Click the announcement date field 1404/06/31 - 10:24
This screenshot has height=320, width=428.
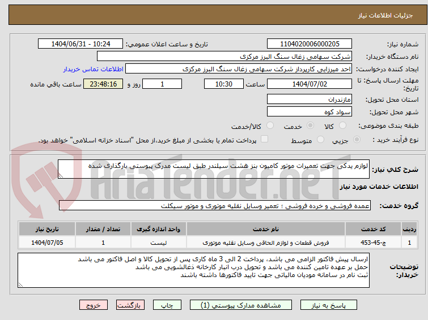coord(80,44)
